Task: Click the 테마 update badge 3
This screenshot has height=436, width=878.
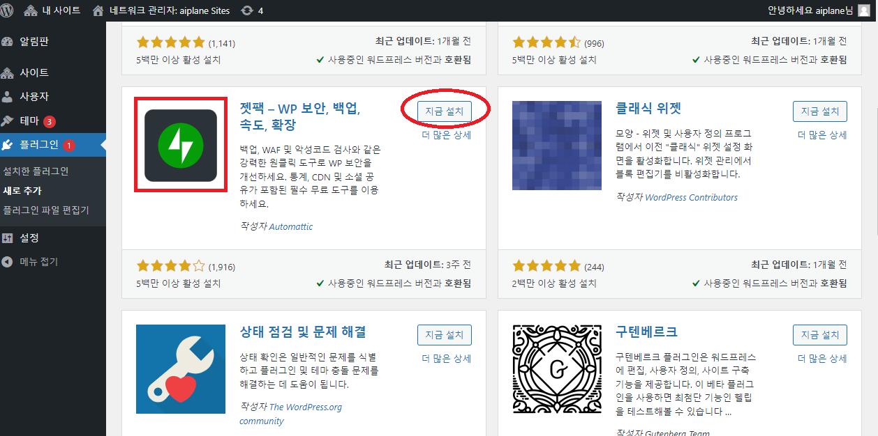Action: click(x=50, y=122)
